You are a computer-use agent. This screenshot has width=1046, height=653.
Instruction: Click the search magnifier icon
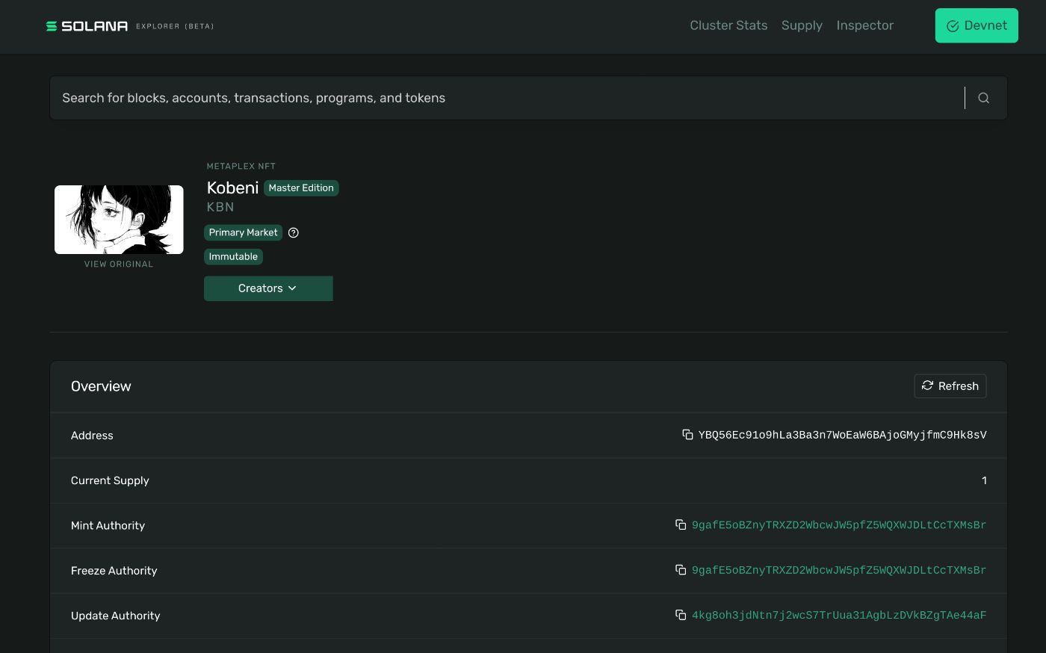pyautogui.click(x=983, y=98)
